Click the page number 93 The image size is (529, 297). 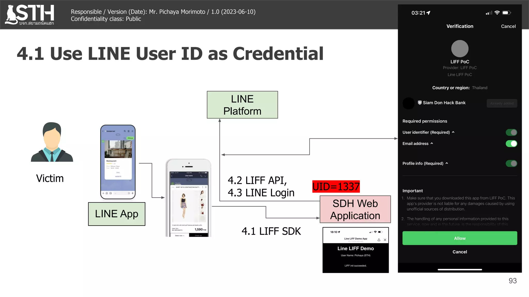tap(512, 281)
